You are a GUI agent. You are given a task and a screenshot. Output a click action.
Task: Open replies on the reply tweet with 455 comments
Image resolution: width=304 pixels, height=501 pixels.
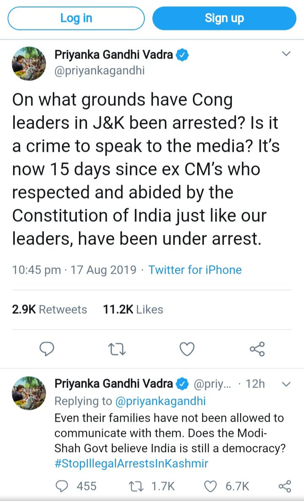[62, 486]
